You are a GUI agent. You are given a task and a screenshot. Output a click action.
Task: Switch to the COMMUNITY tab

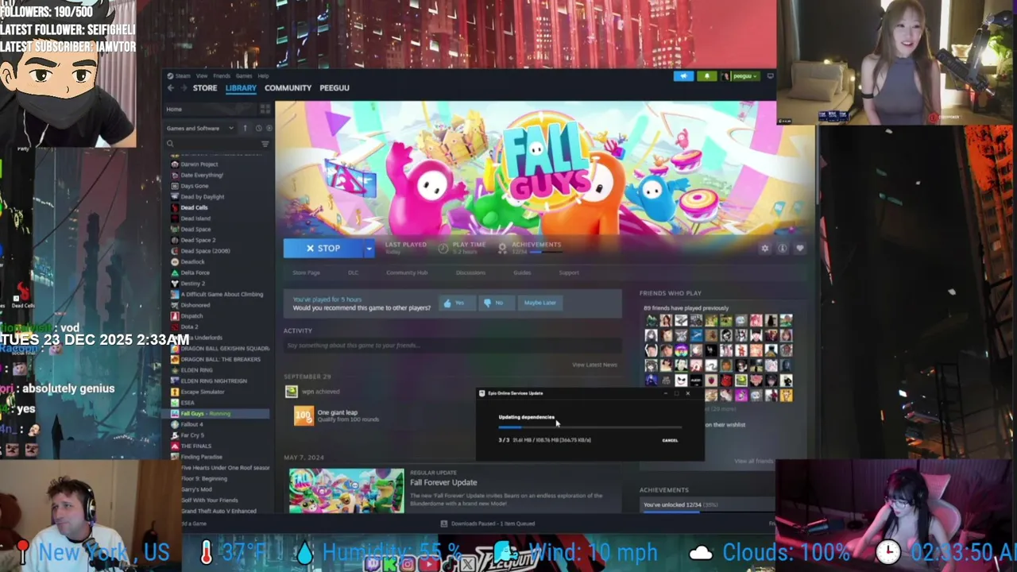(x=288, y=88)
